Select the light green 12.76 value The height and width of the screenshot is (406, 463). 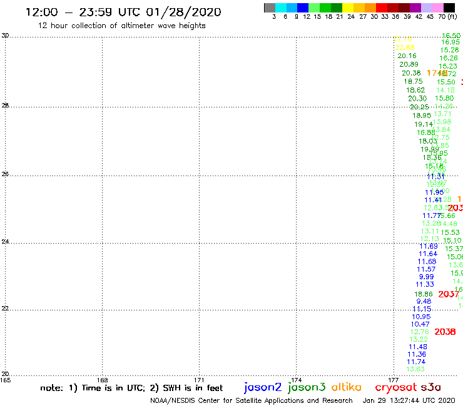pyautogui.click(x=419, y=332)
